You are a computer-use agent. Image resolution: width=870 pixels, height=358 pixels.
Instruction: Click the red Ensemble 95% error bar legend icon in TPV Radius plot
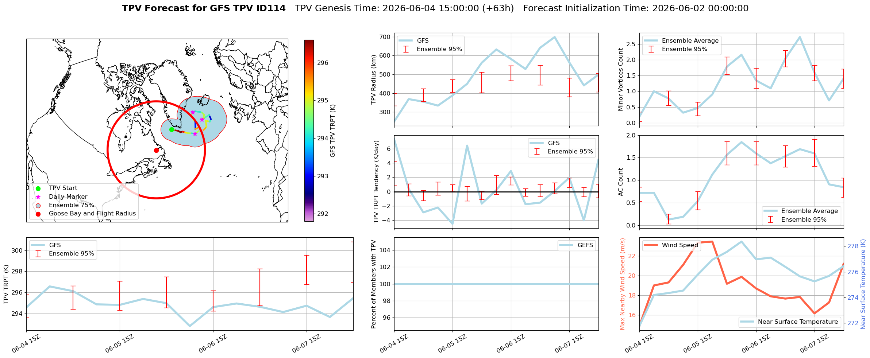tap(406, 49)
